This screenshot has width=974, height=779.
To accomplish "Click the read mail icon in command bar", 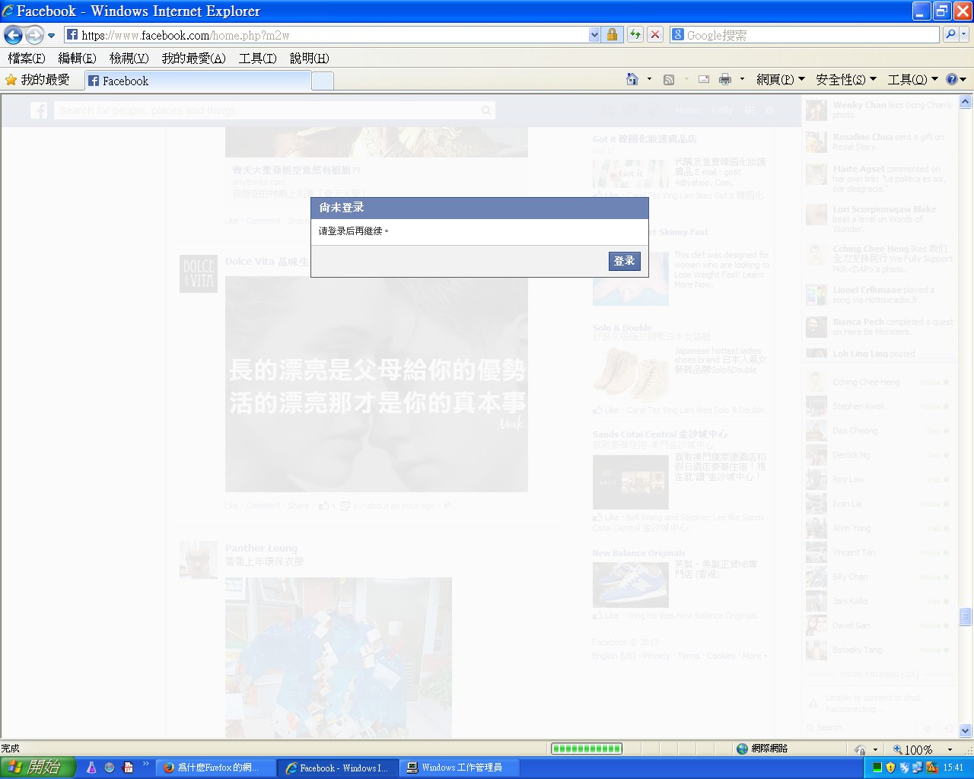I will (704, 80).
